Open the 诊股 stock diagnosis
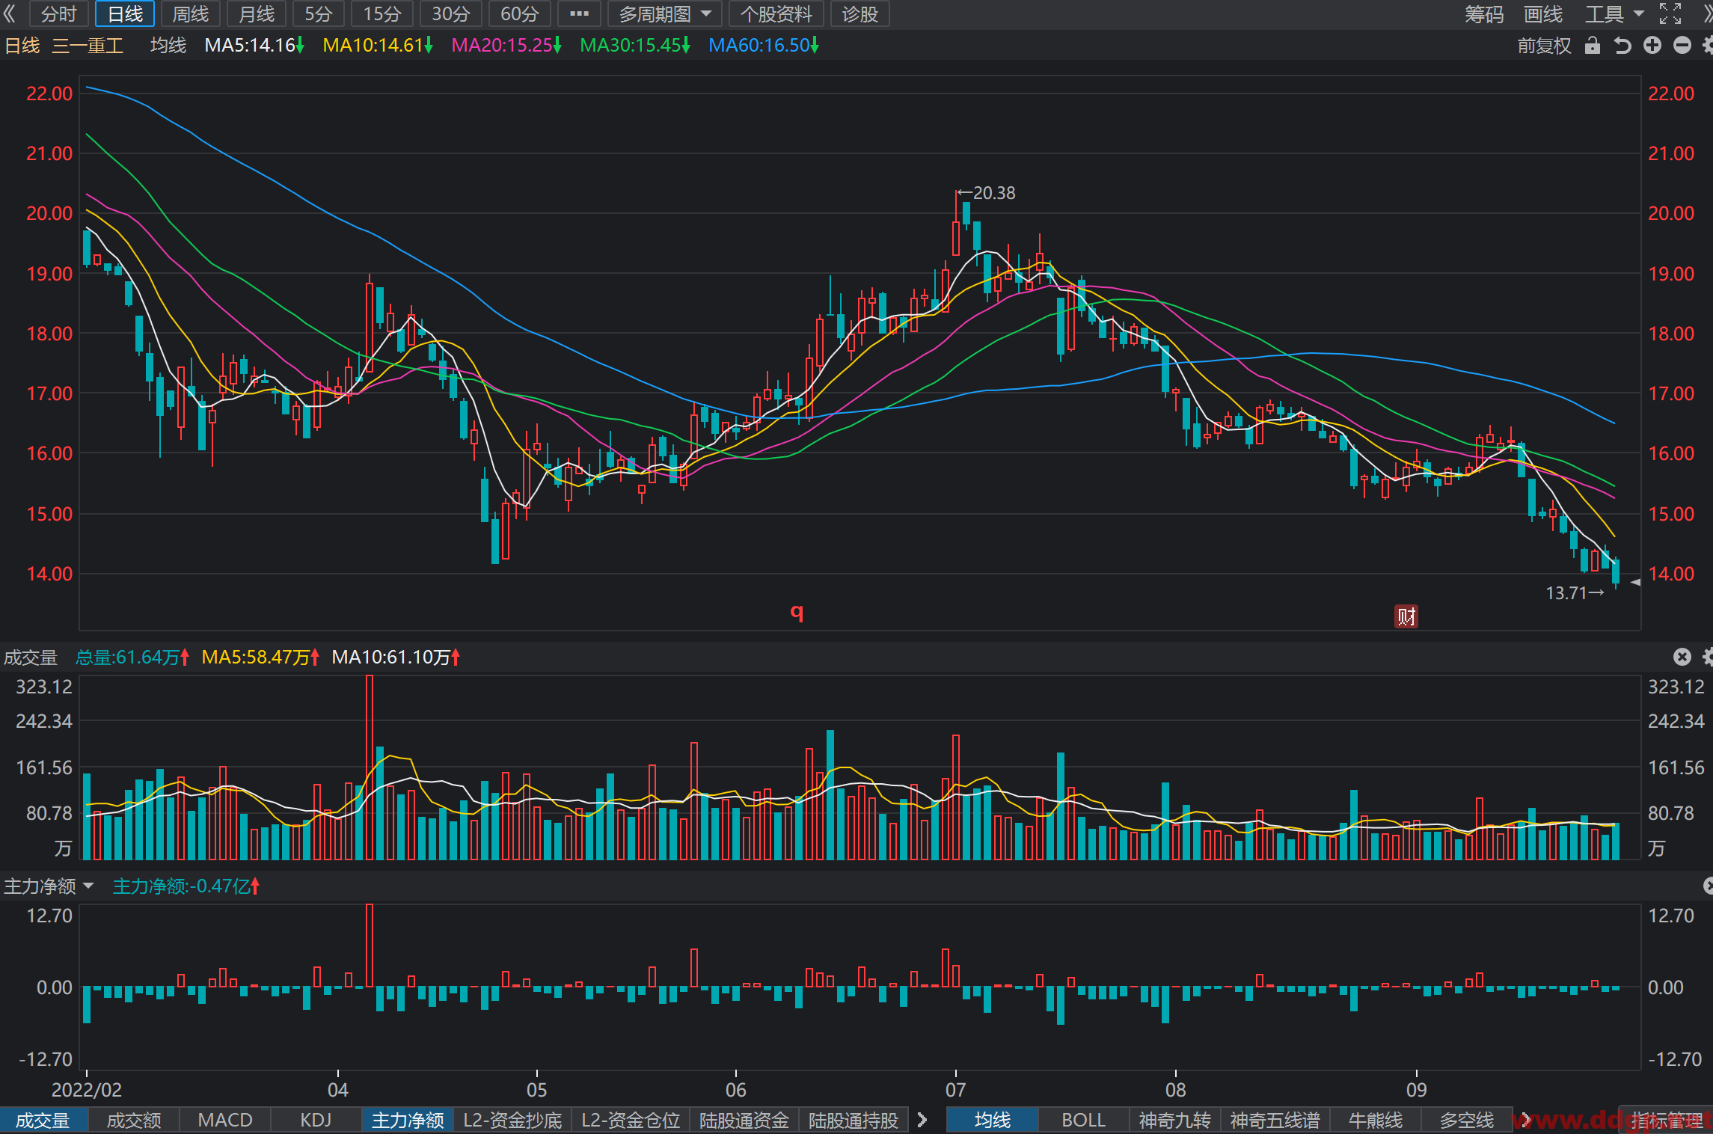Viewport: 1713px width, 1134px height. (859, 13)
